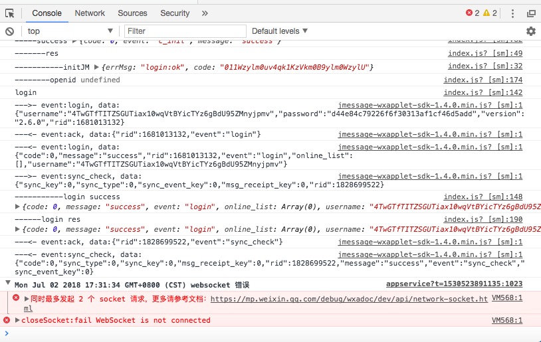Screen dimensions: 541x342
Task: Expand the login res object
Action: [x=17, y=229]
